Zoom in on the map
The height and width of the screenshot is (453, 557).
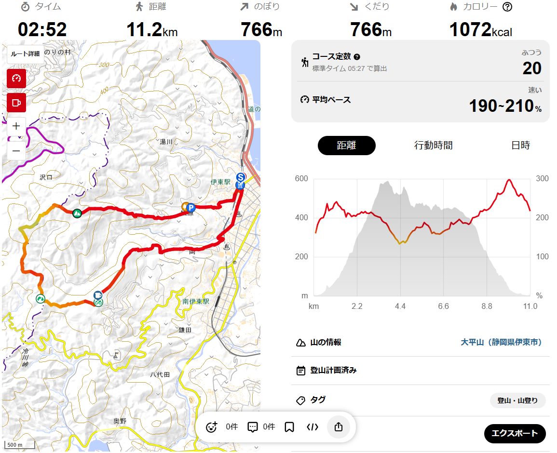(16, 126)
